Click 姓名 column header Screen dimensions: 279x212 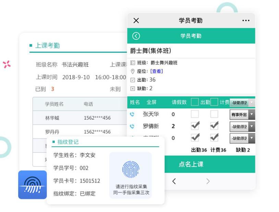point(135,102)
